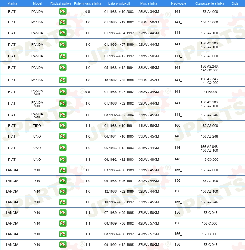Click the Pojemność silnika column header
245x250 pixels.
[87, 3]
